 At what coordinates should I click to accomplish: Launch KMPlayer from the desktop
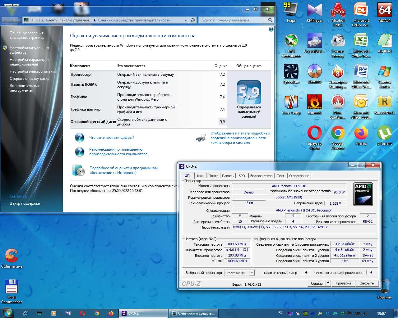[314, 12]
